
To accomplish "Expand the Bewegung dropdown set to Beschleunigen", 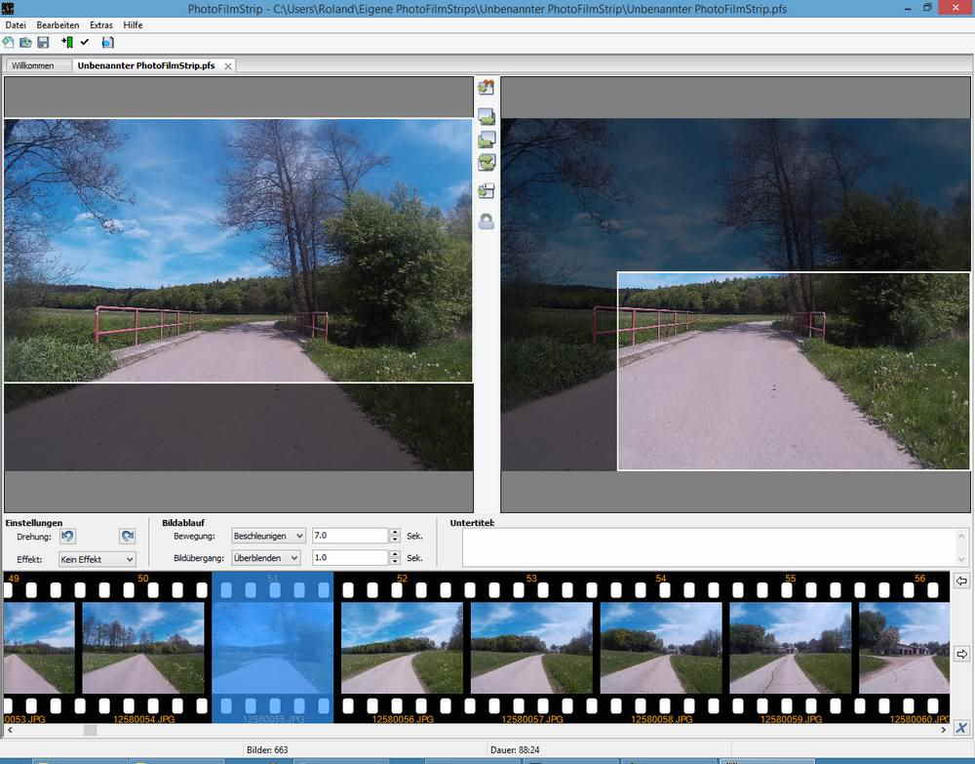I will coord(268,536).
